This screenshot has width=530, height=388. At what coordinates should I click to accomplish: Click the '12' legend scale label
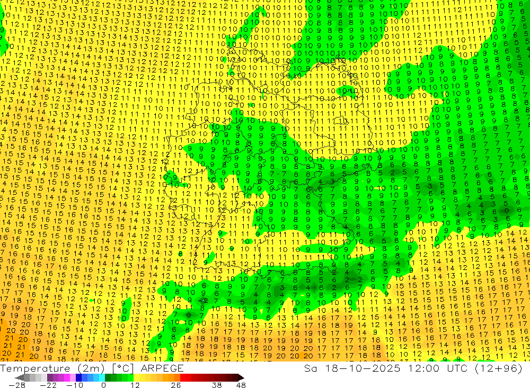[x=135, y=385]
